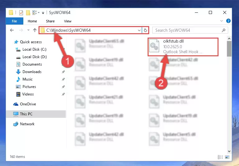Click the pin icon next to Downloads
Viewport: 239px width, 166px height.
(63, 72)
